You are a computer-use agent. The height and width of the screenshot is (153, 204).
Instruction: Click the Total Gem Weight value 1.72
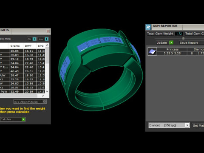179,34
